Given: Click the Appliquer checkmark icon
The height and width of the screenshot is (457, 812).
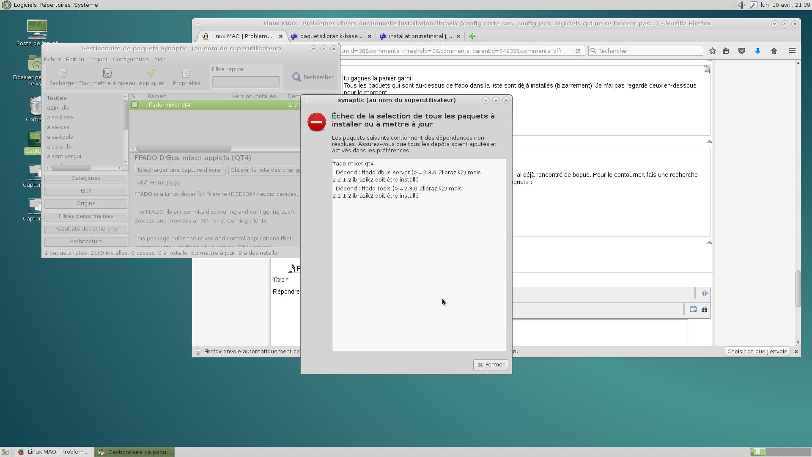Looking at the screenshot, I should 151,73.
